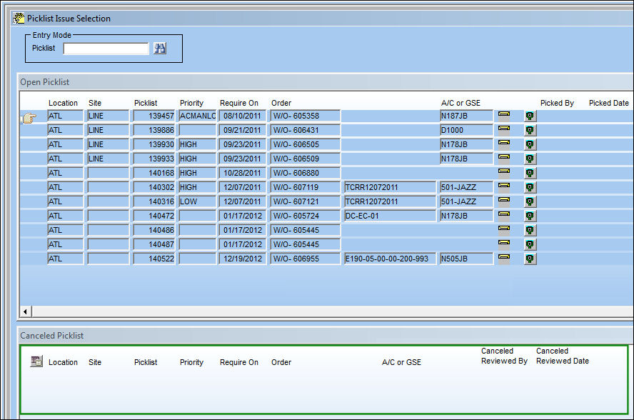Click the Canceled Reviewed Date column header
This screenshot has width=634, height=420.
(x=563, y=356)
